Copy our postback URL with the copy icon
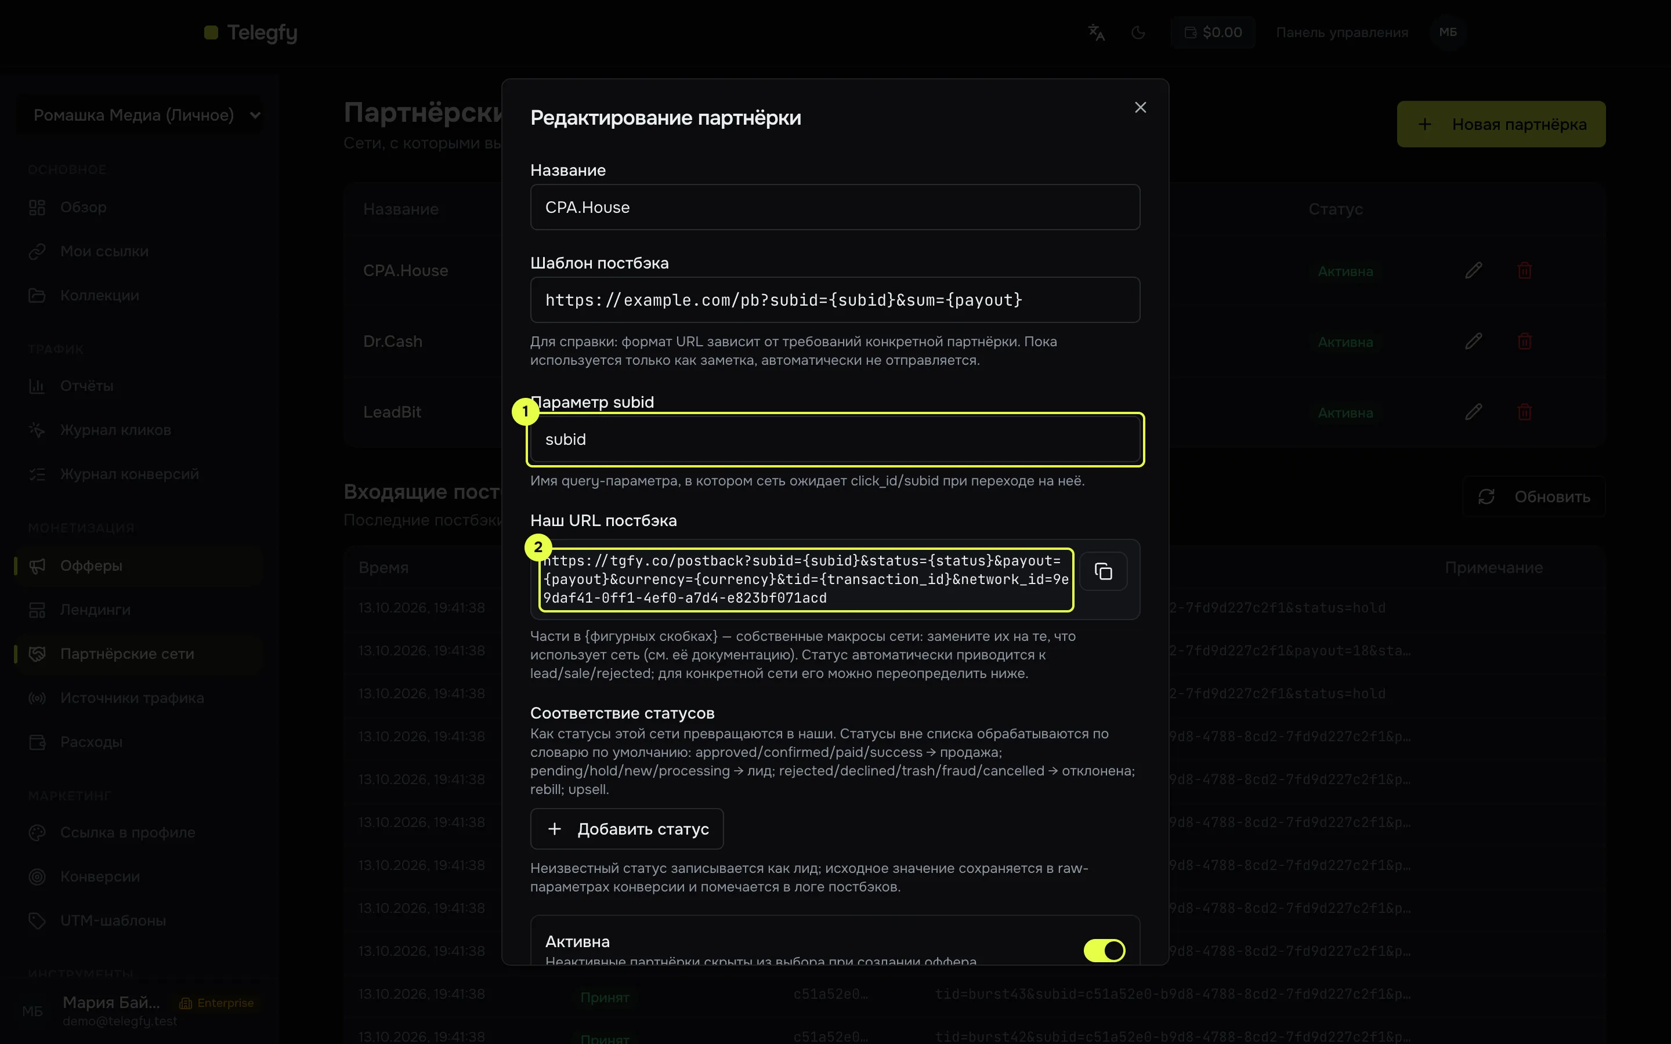 coord(1104,571)
